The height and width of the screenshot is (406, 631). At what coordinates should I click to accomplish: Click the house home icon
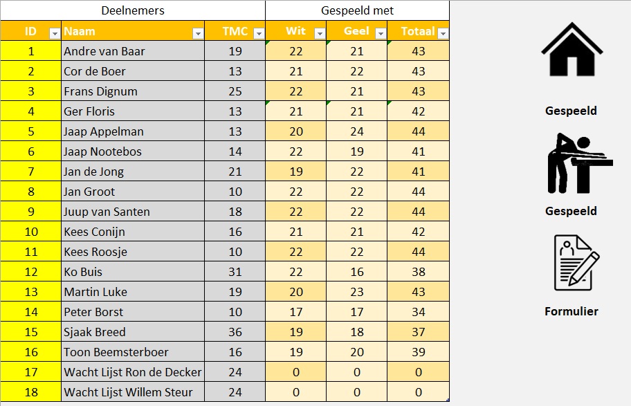coord(571,50)
